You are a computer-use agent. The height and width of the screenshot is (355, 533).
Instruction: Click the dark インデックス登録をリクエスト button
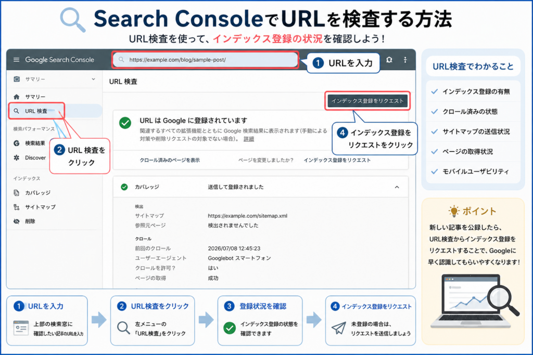click(x=367, y=101)
